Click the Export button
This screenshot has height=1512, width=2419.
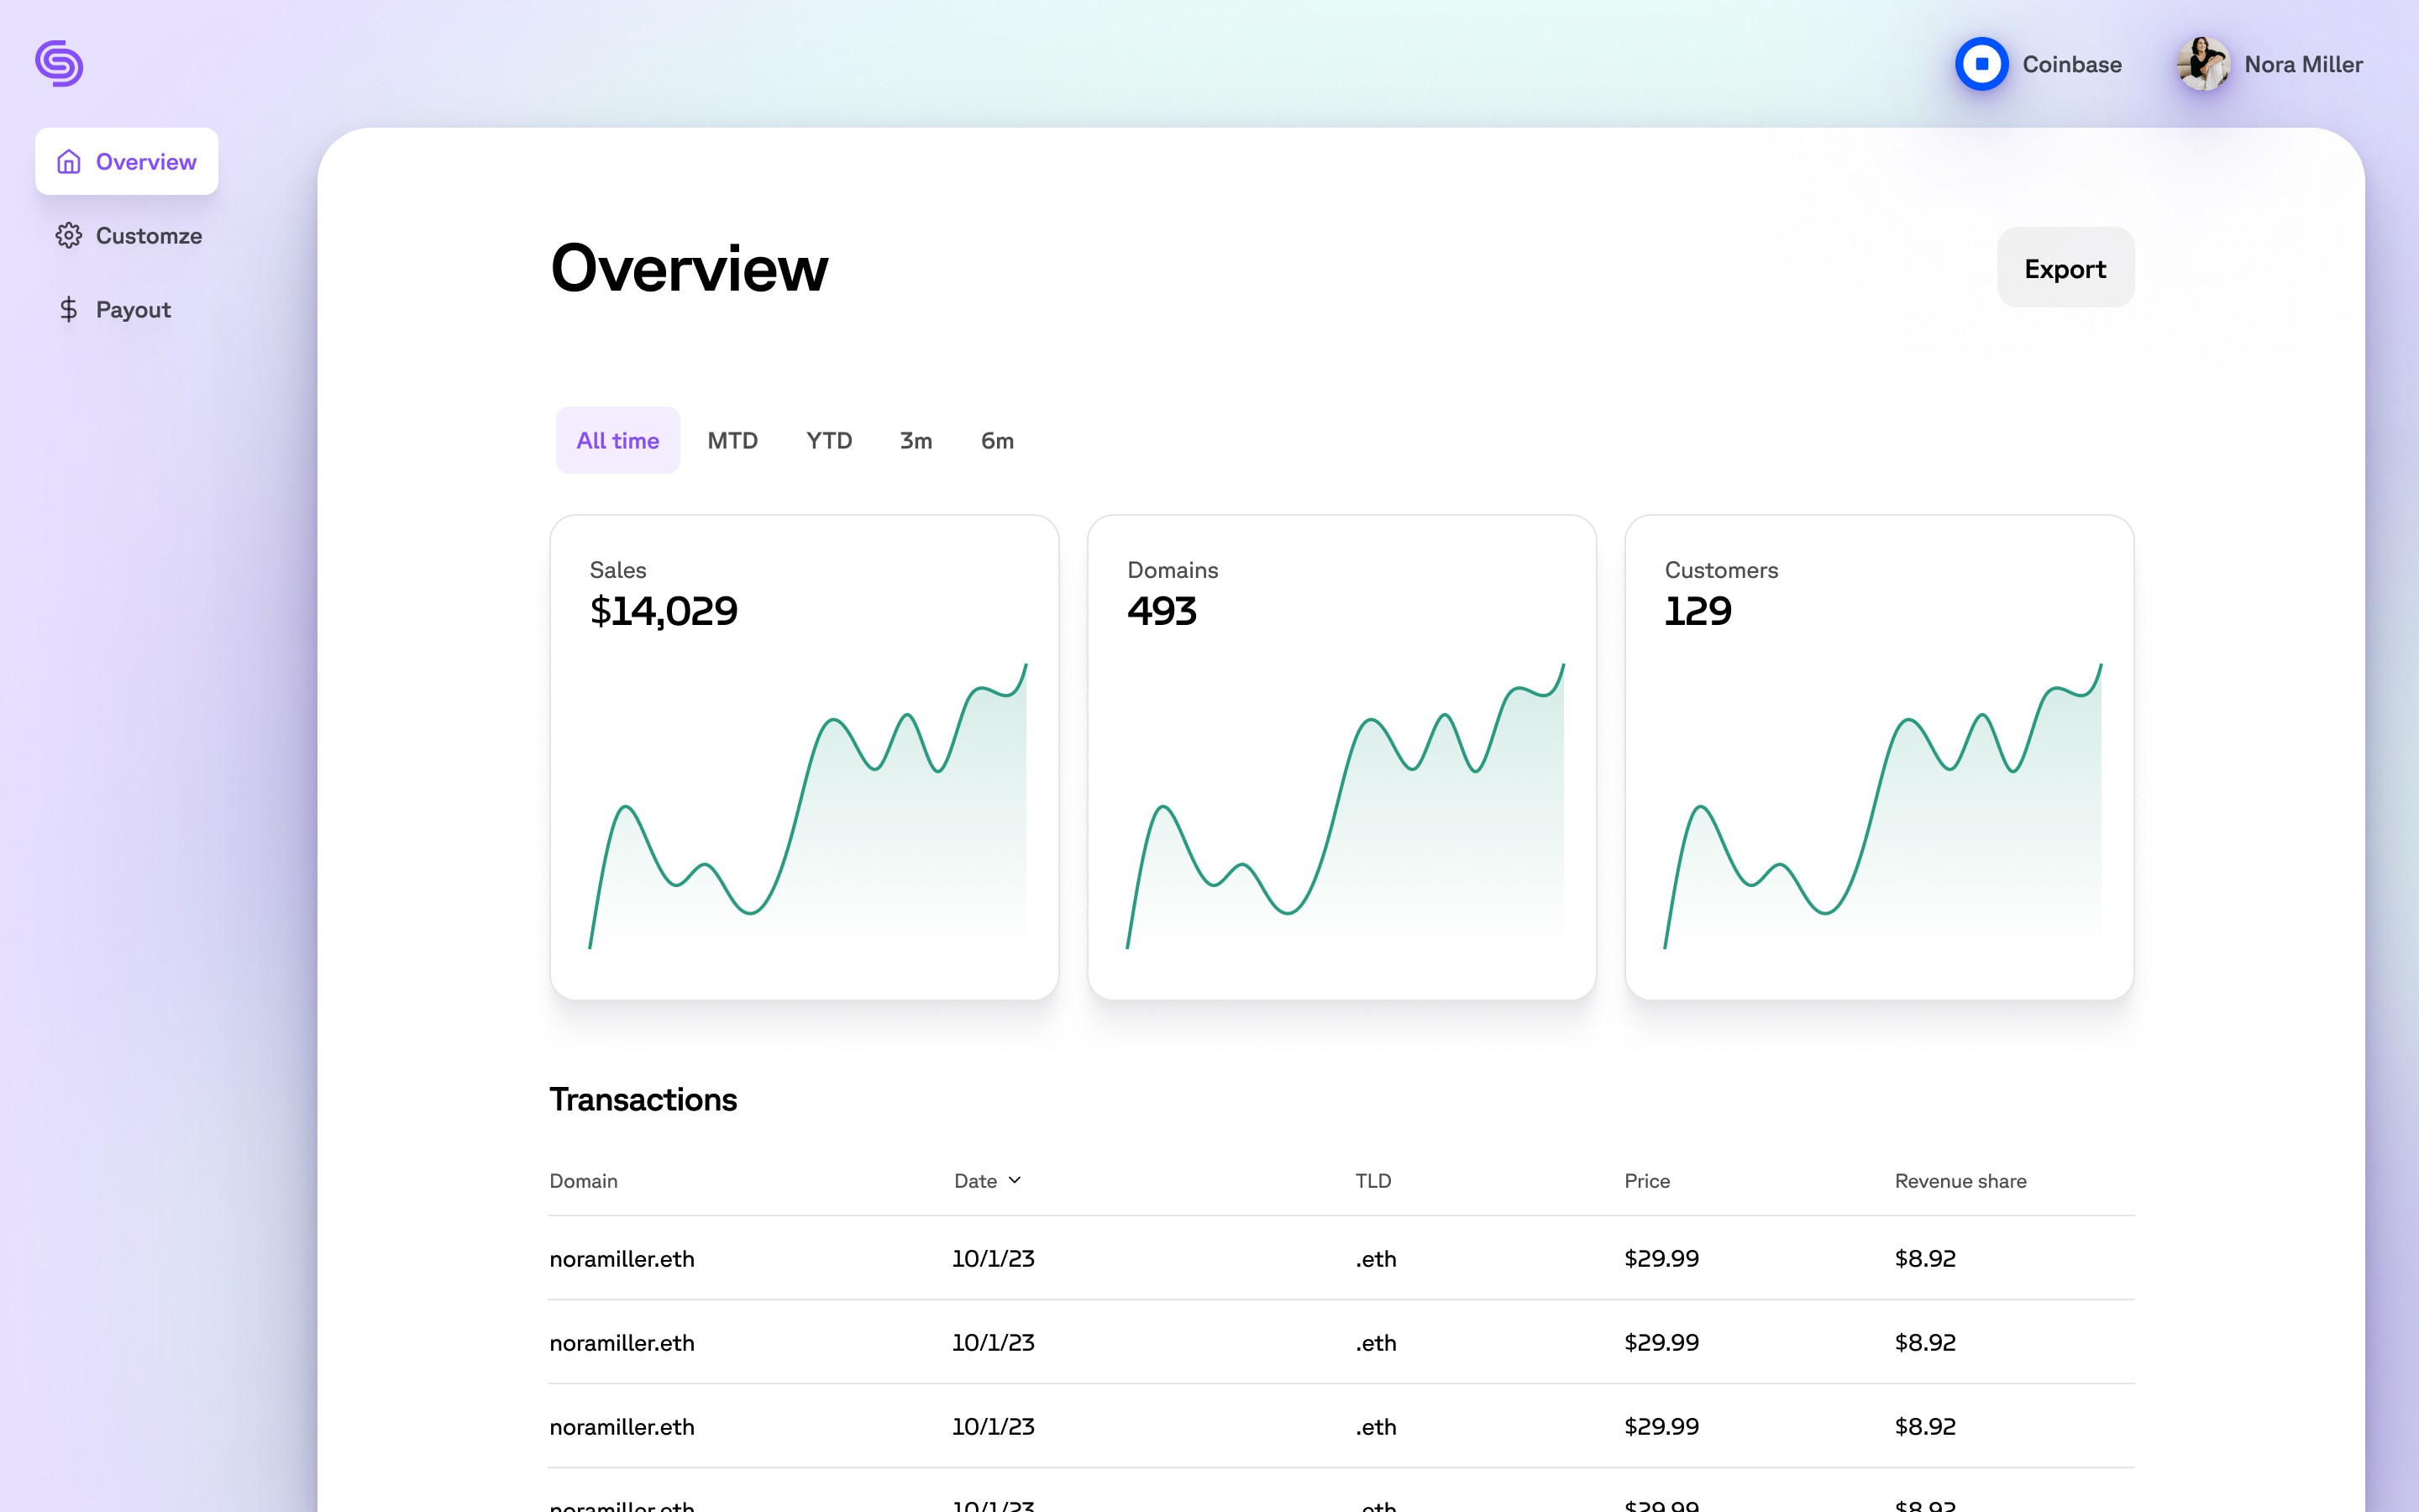tap(2065, 267)
